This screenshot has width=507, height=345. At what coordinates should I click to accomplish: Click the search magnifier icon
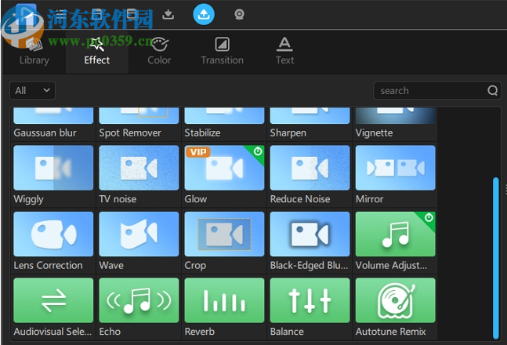click(492, 90)
